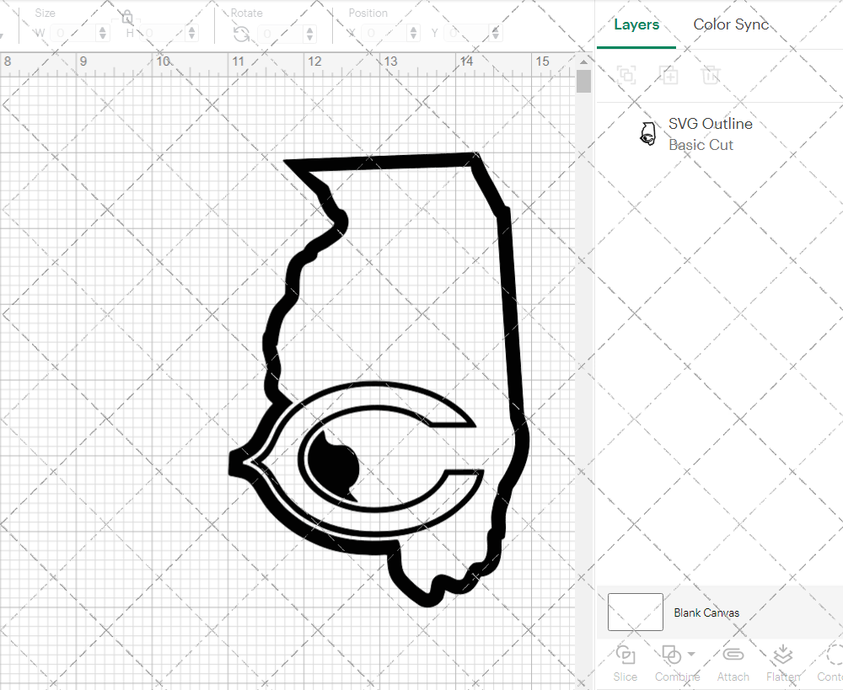843x690 pixels.
Task: Click the rotation angle stepper down arrow
Action: coord(309,36)
